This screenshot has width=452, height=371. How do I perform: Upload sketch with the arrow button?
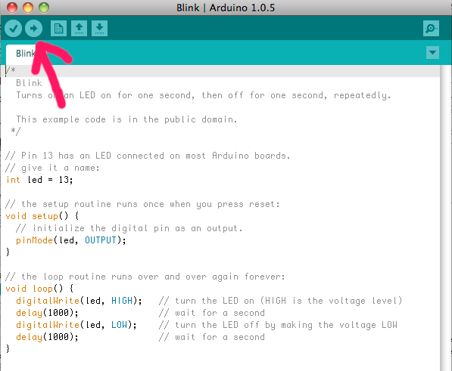coord(34,29)
